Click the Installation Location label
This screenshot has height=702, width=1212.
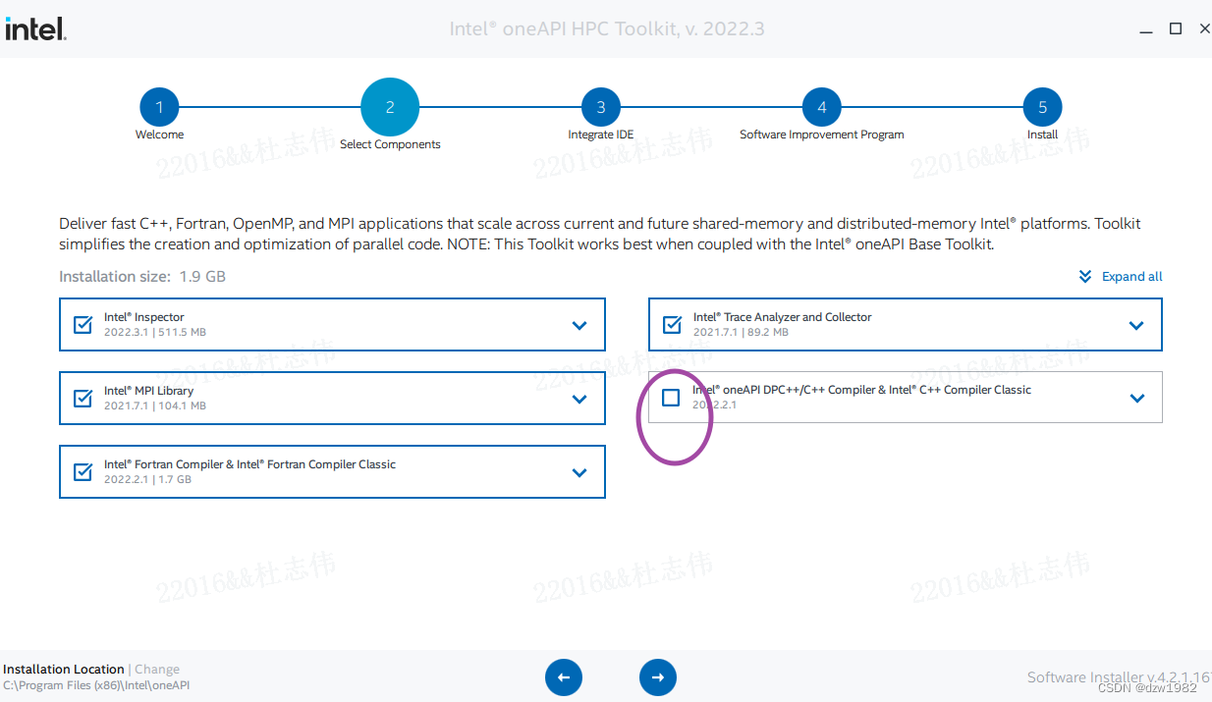(64, 670)
